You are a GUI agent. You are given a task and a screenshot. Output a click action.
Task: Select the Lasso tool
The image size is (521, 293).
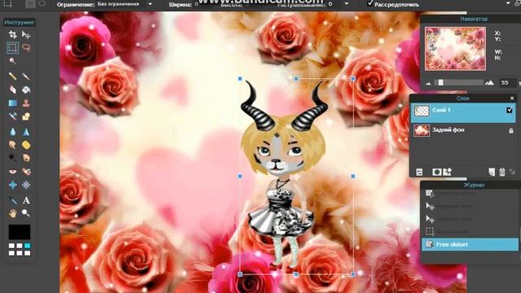click(x=26, y=48)
